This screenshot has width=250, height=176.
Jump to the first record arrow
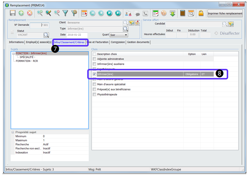[92, 13]
